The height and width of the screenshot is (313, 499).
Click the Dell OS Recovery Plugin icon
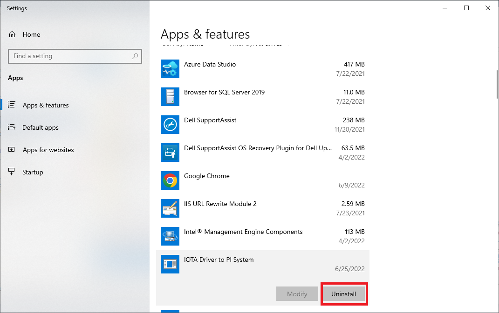point(170,153)
